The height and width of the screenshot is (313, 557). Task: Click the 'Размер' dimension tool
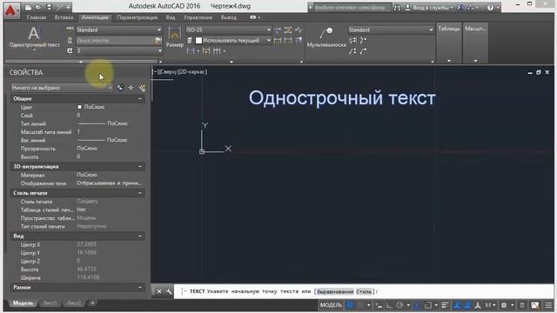174,37
